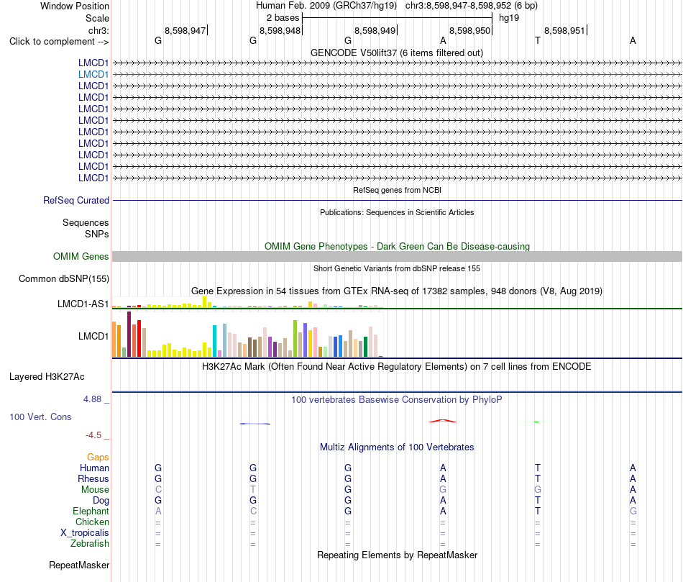Click 'Multiz Alignments of 100 Vertebrates' title
The height and width of the screenshot is (582, 683).
397,447
